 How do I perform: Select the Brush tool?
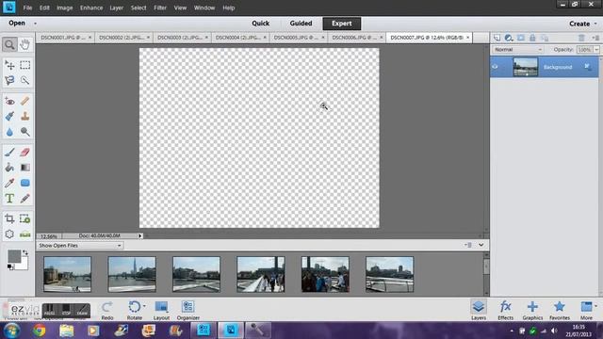(x=9, y=153)
